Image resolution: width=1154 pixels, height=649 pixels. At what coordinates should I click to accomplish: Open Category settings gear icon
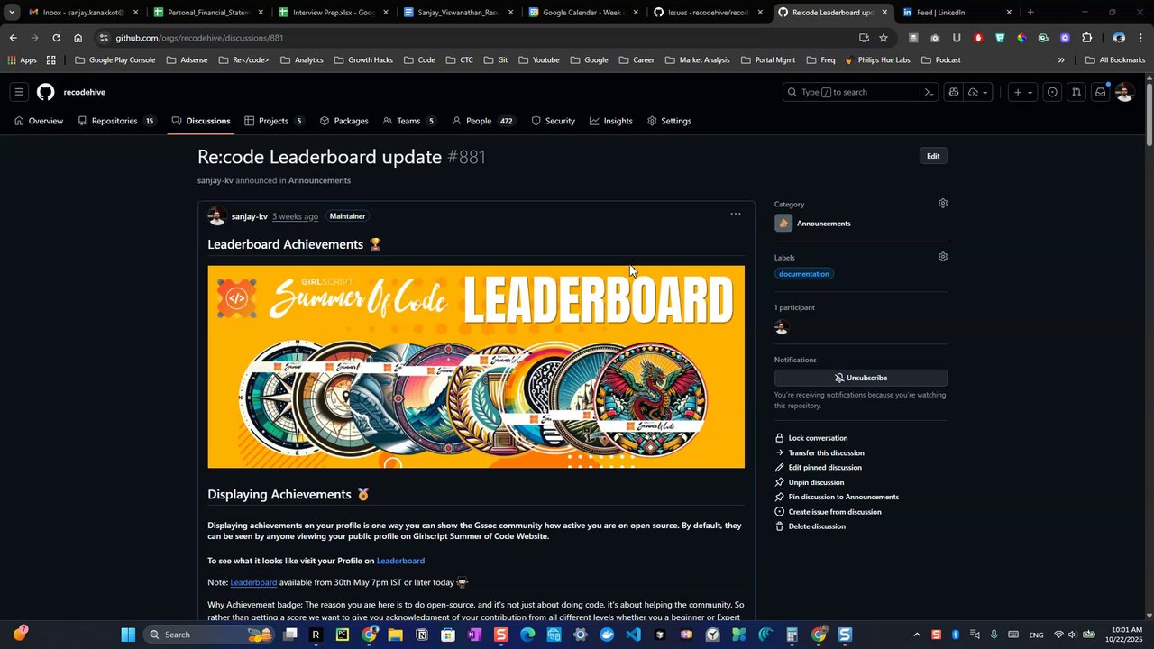(943, 204)
